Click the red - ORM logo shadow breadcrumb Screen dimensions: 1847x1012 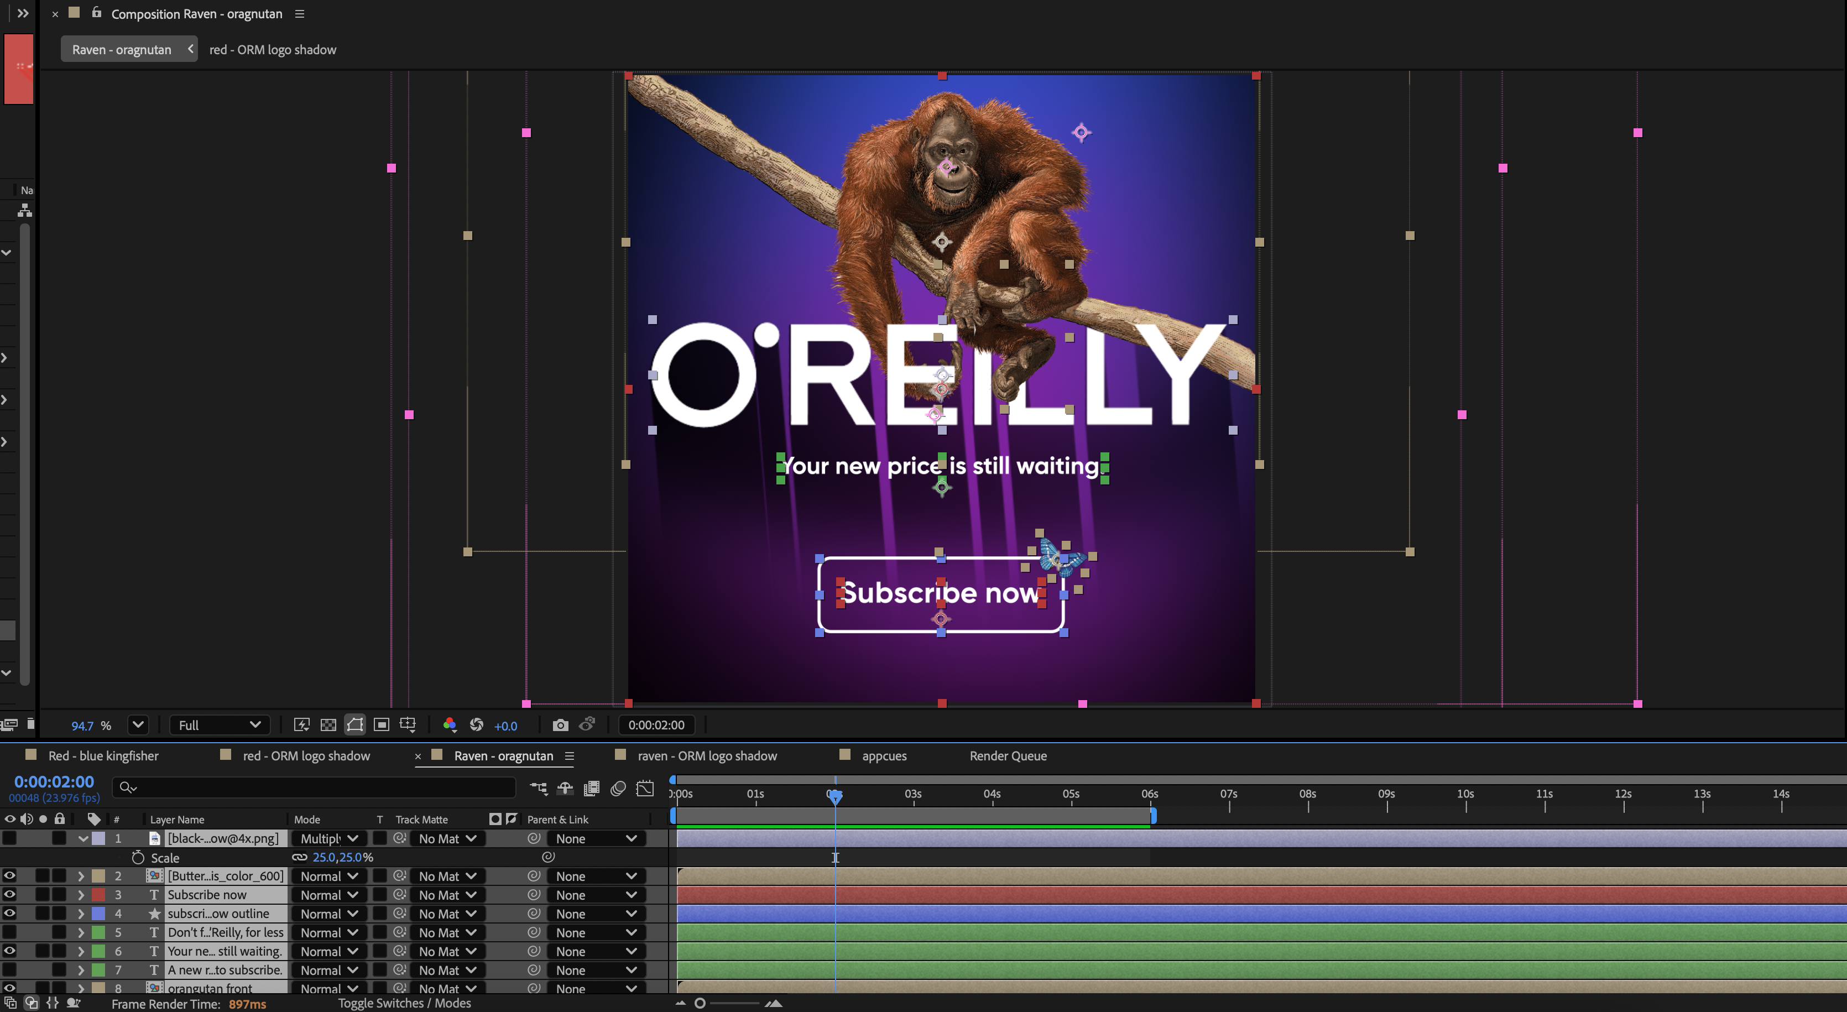point(273,49)
